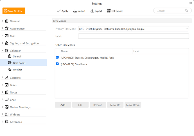Click the Apply checkmark icon
Screen dimensions: 194x136
click(59, 11)
